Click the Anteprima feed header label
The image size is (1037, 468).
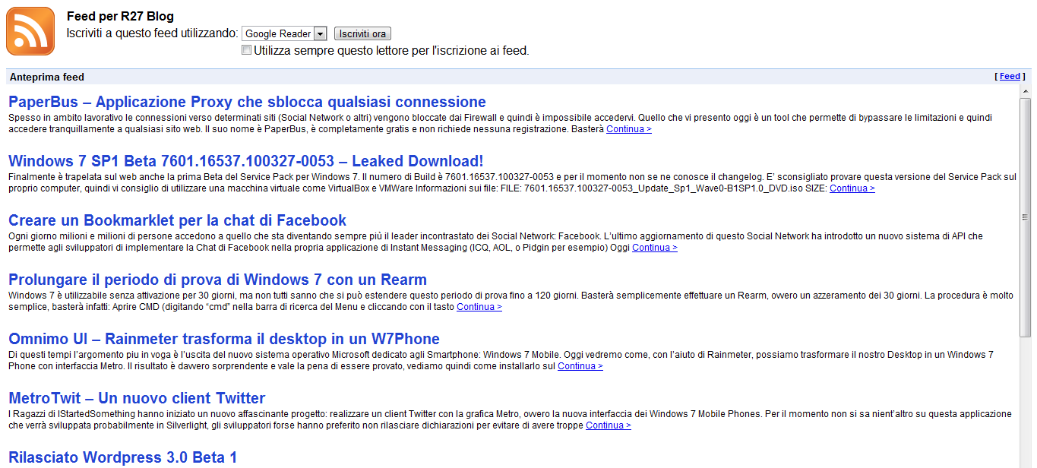(x=47, y=77)
